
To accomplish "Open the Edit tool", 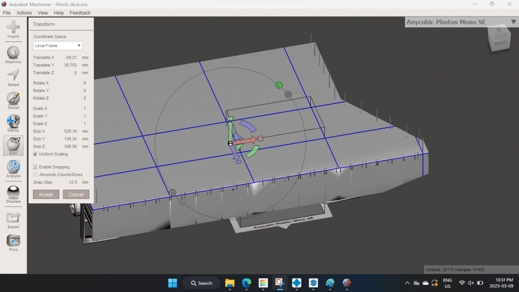I will [x=13, y=146].
